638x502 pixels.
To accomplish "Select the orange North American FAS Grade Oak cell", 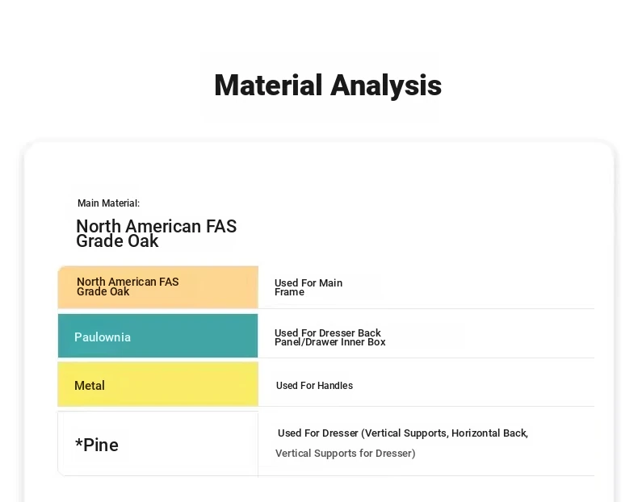I will tap(157, 287).
